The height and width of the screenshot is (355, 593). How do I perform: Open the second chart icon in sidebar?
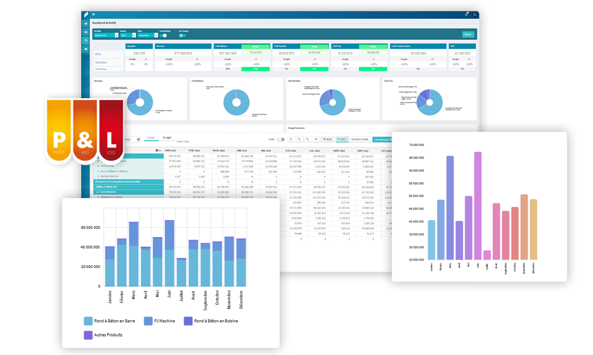pyautogui.click(x=86, y=33)
